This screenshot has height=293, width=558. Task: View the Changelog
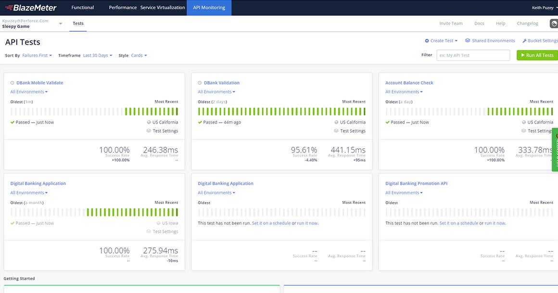click(527, 24)
